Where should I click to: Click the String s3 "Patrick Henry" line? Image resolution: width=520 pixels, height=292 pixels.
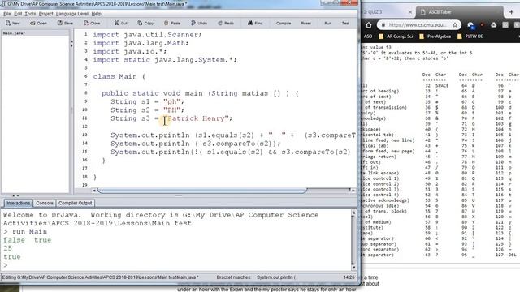pos(171,118)
